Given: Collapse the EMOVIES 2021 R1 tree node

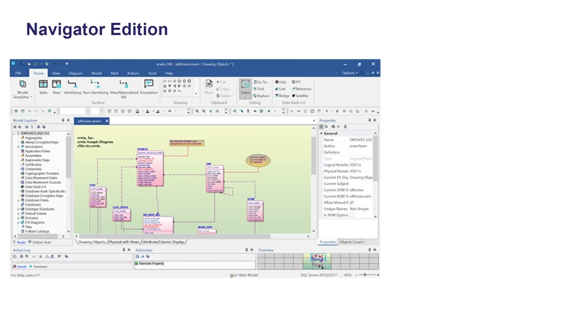Looking at the screenshot, I should tap(14, 133).
